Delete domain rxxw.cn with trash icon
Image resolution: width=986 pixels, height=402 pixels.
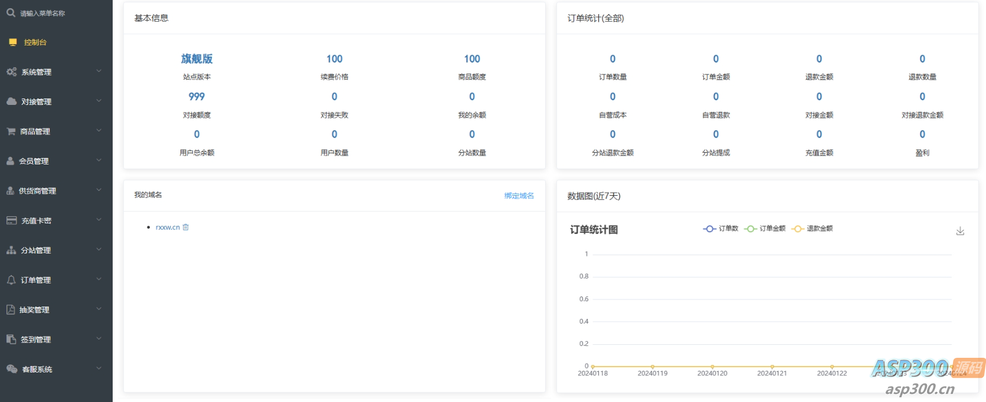tap(186, 227)
